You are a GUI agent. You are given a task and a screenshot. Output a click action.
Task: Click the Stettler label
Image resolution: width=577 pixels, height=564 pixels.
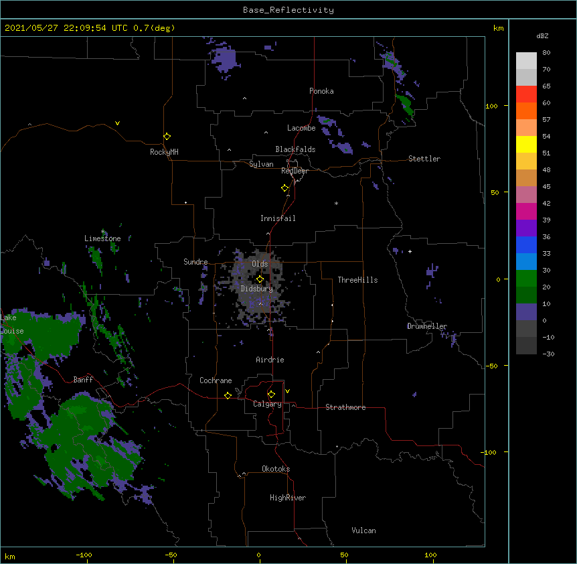tap(424, 159)
